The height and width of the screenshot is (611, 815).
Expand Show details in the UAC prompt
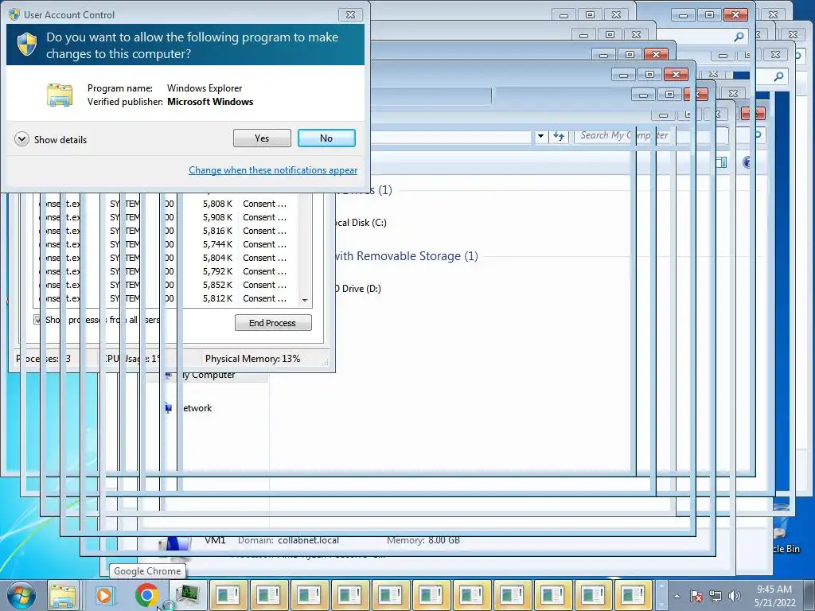(51, 139)
